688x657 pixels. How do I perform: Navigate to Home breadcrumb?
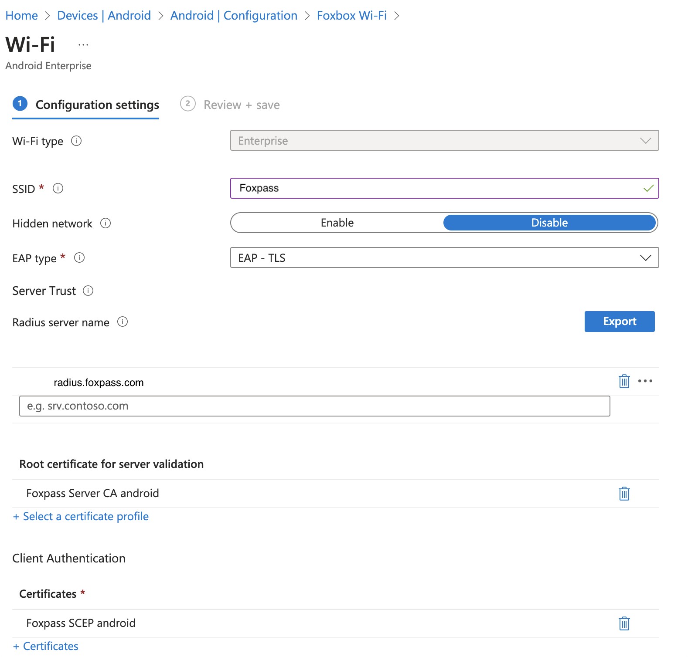pos(22,16)
